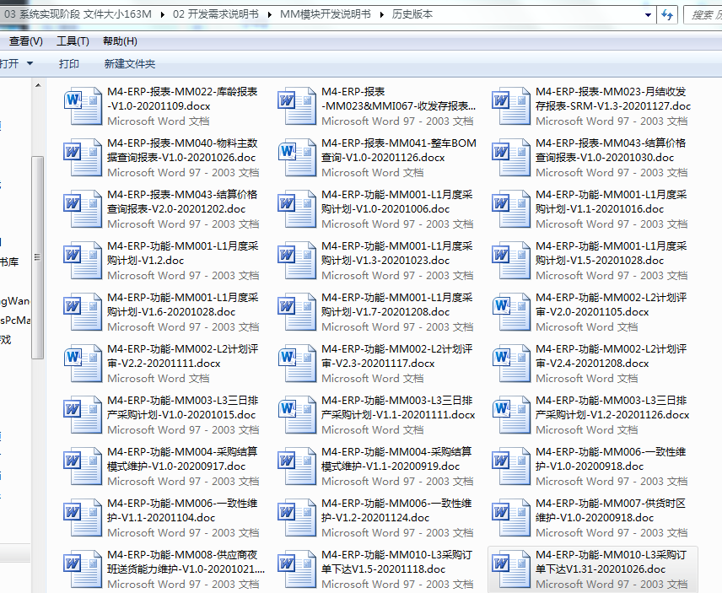Select the MM007-供货时区维护-V1.0 file icon
Viewport: 722px width, 593px height.
(511, 518)
